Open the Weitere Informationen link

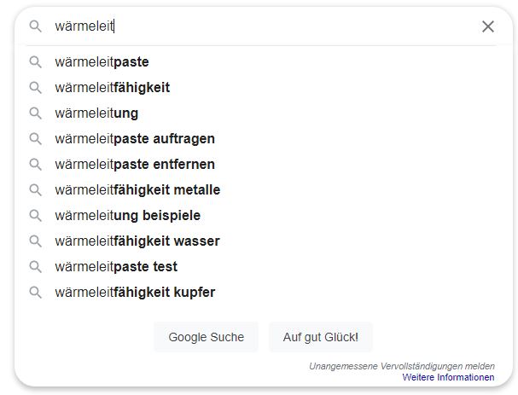[x=448, y=377]
